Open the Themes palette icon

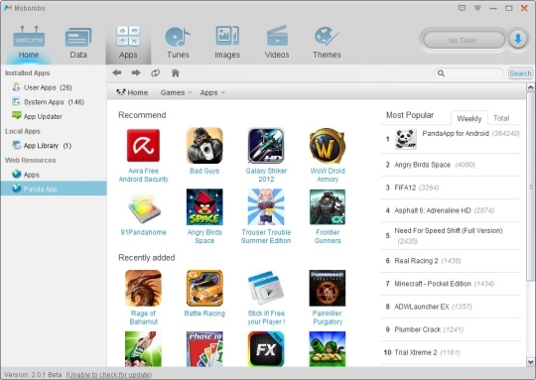point(327,37)
